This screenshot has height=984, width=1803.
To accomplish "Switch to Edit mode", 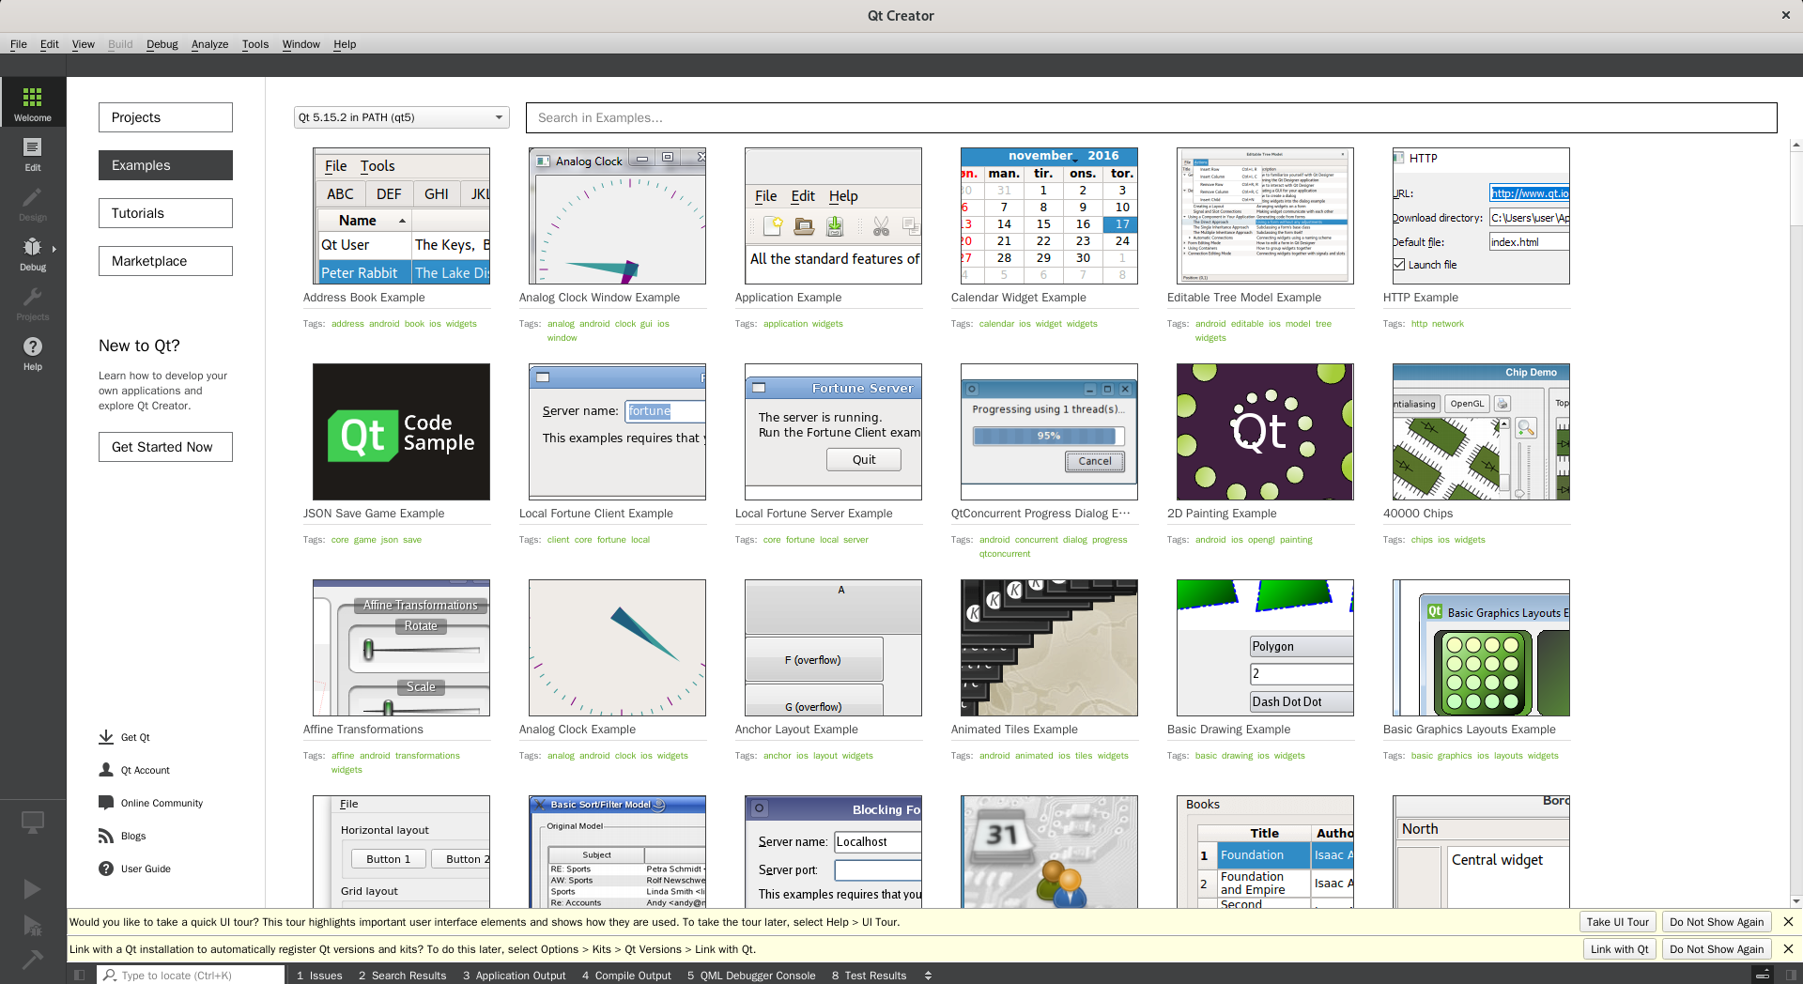I will (x=33, y=153).
